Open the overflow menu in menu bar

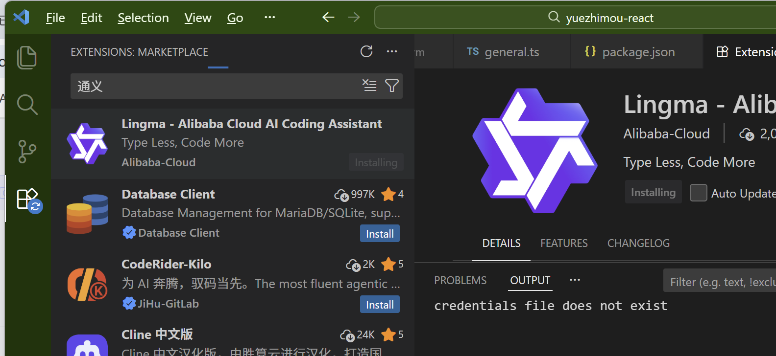click(269, 18)
